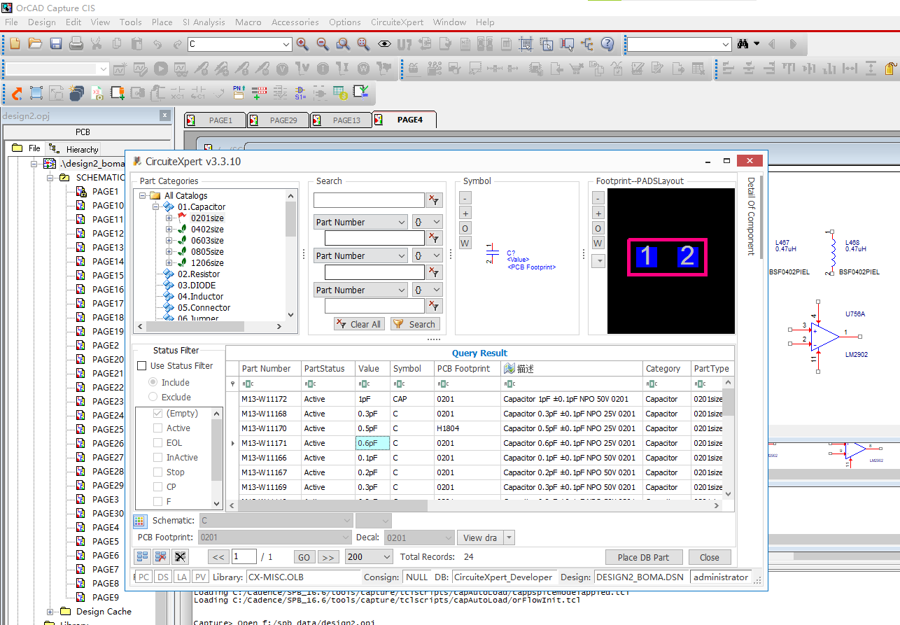This screenshot has height=625, width=900.
Task: Open the CircuiteXpert menu
Action: [397, 22]
